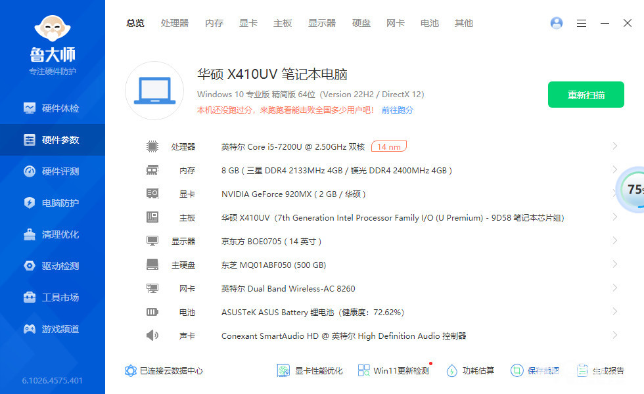Screen dimensions: 644x394
Task: Click the user account avatar icon
Action: 557,23
